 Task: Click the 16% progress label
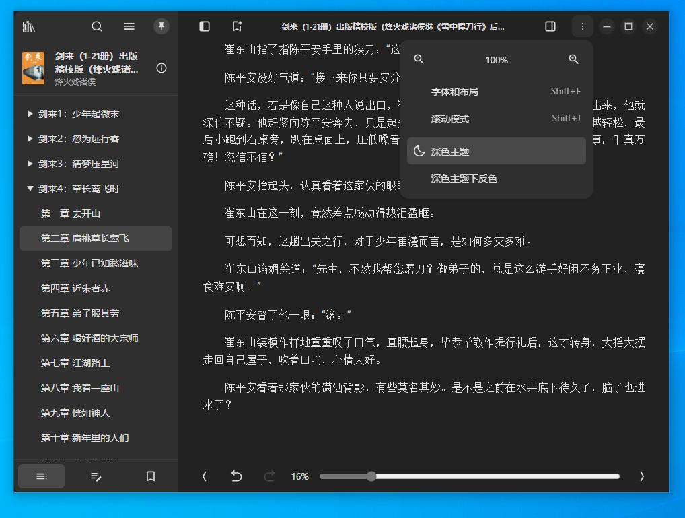299,476
